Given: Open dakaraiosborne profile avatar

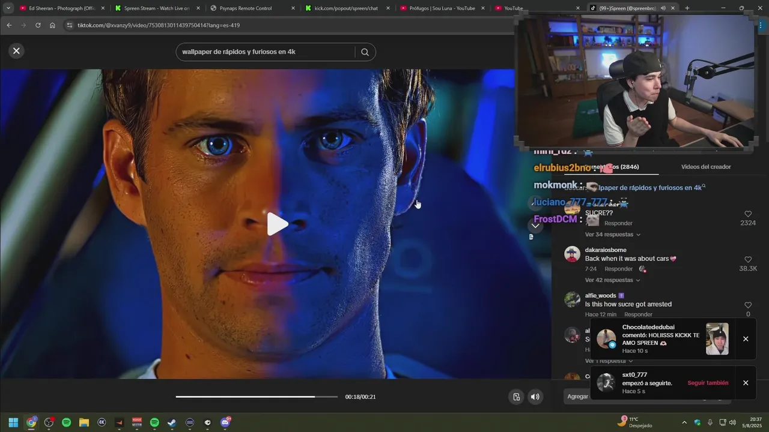Looking at the screenshot, I should point(572,254).
